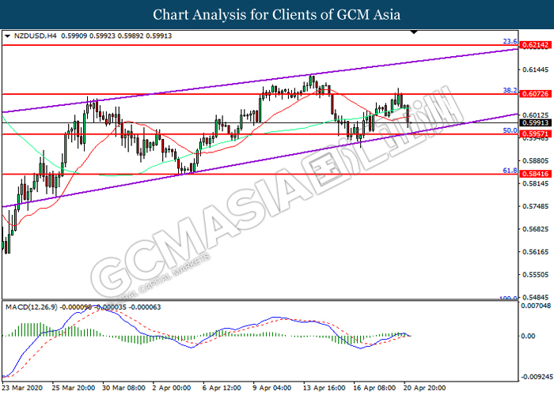
Task: Select the 0.62142 red price label
Action: 536,45
